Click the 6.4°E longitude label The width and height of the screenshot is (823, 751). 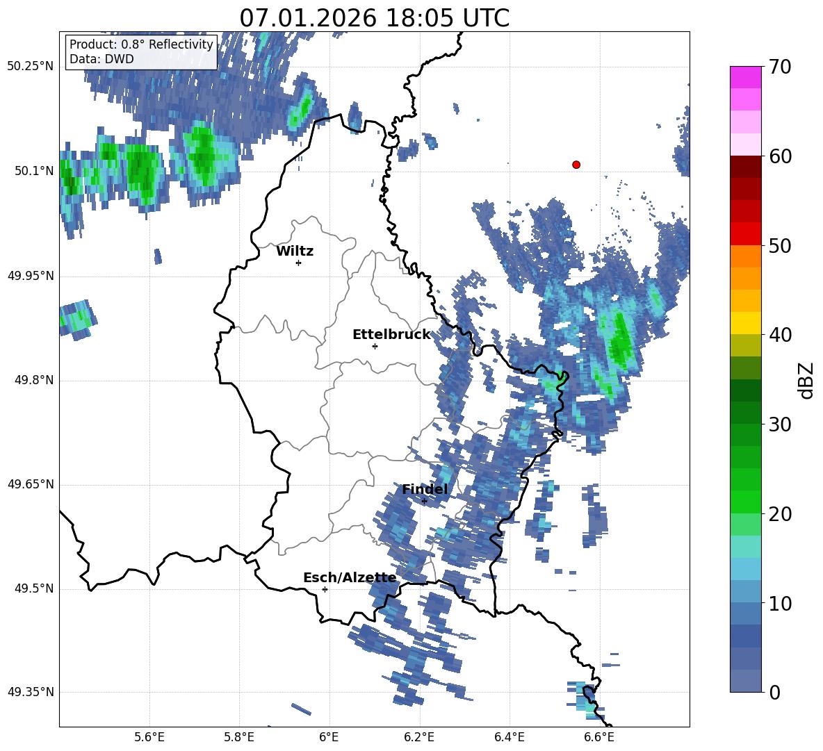pos(509,737)
